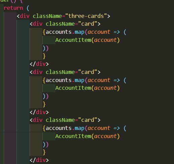This screenshot has height=164, width=174.
Task: Click the first closing </div> tag
Action: point(39,64)
